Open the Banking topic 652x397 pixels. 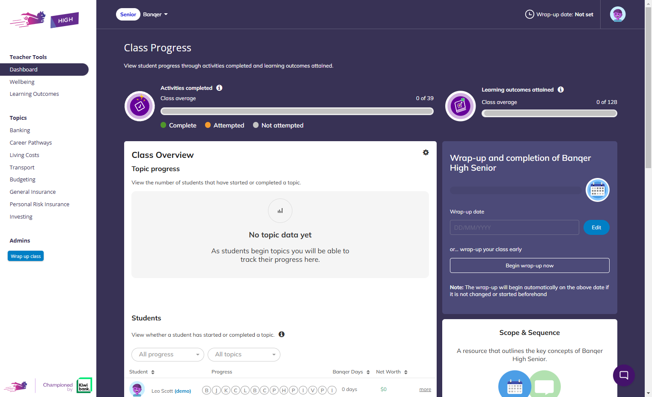(x=20, y=130)
